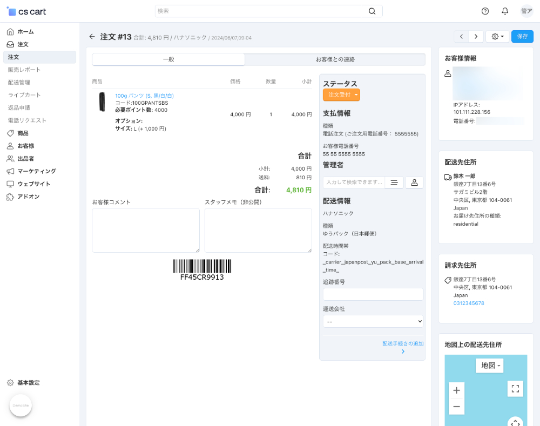Open the 地図 map type dropdown

tap(489, 366)
